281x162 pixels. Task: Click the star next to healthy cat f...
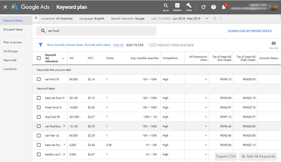[x=64, y=154]
